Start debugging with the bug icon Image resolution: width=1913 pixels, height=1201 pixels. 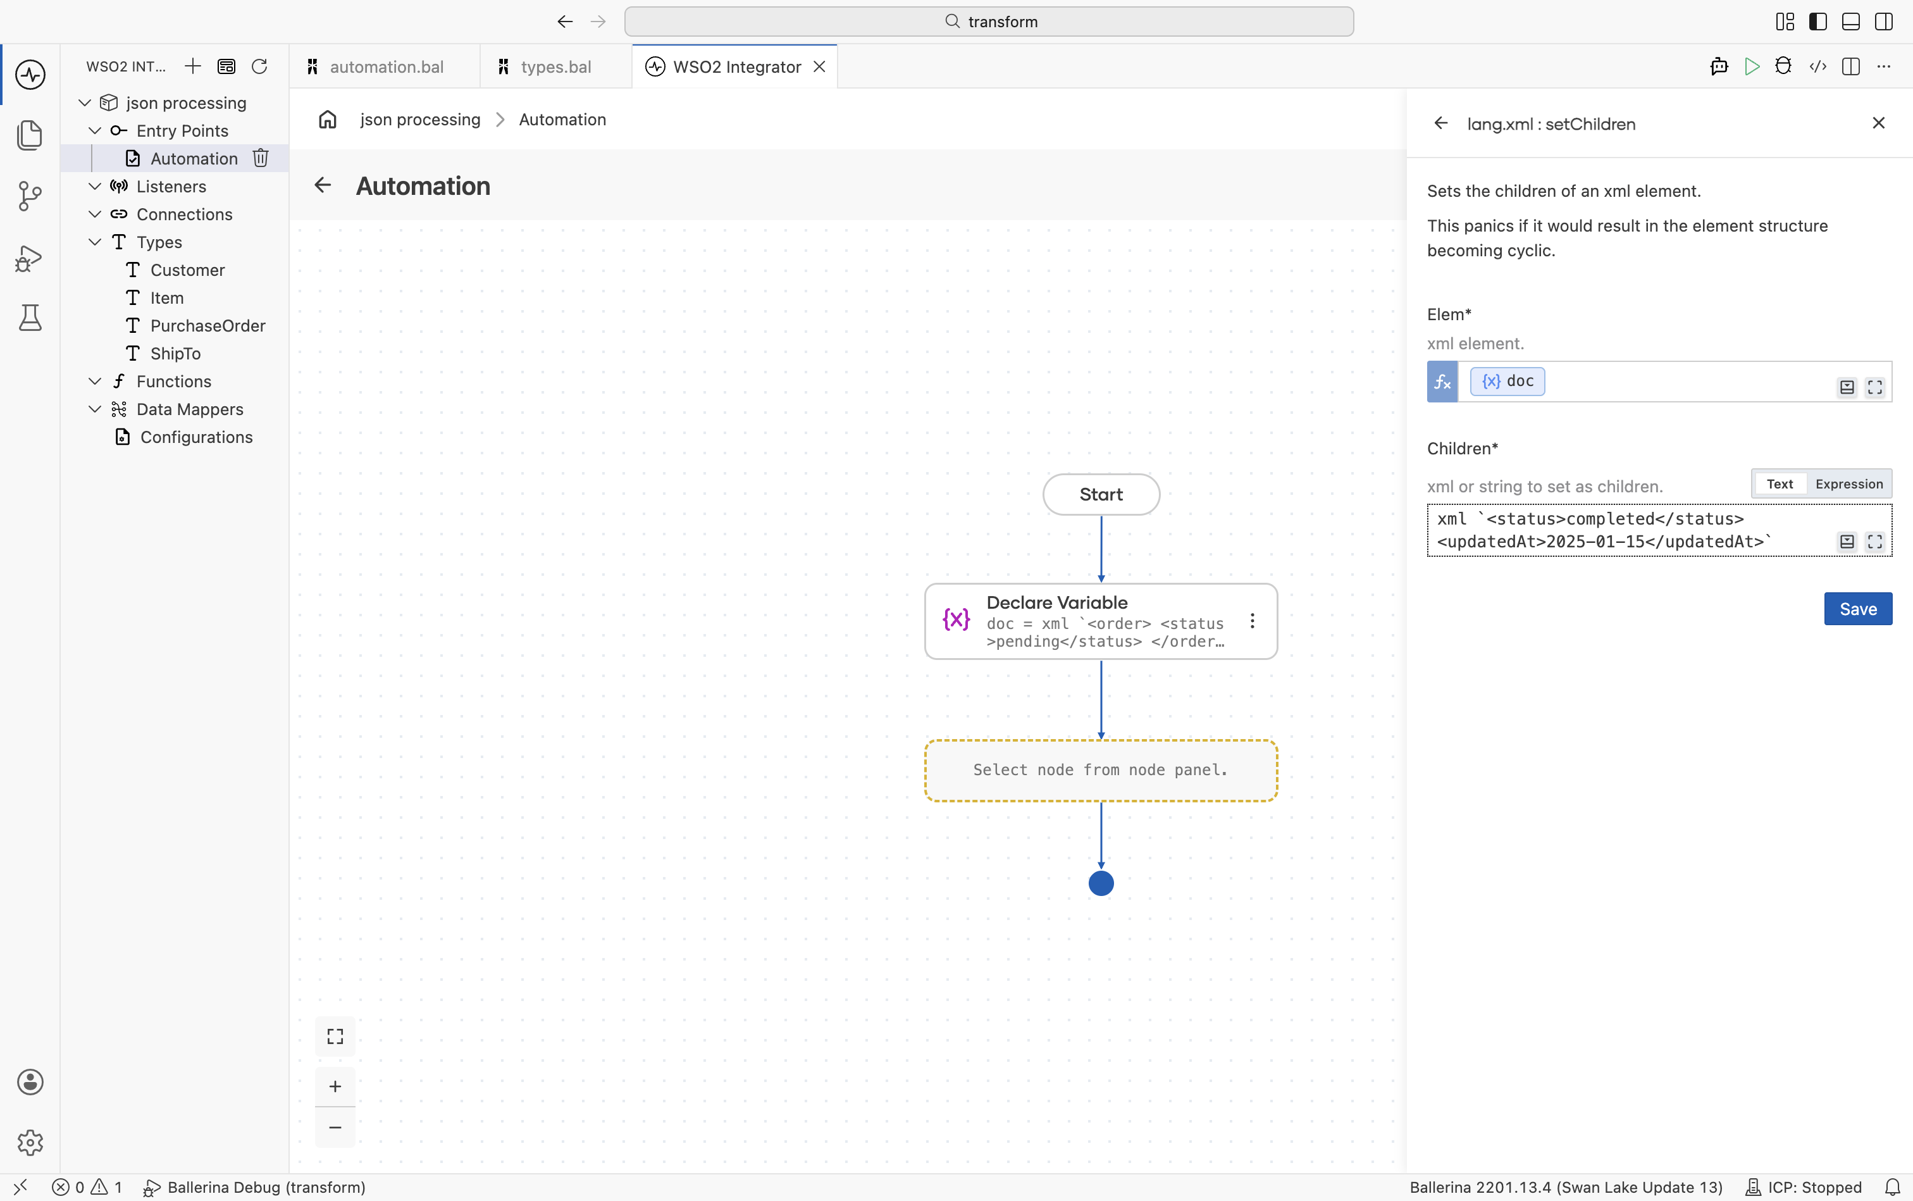click(1783, 66)
